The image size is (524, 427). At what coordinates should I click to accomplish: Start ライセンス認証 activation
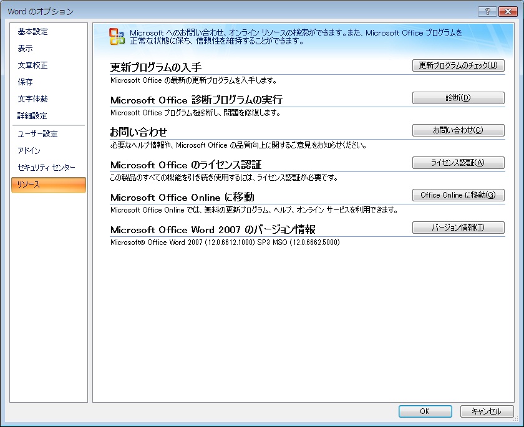click(458, 163)
